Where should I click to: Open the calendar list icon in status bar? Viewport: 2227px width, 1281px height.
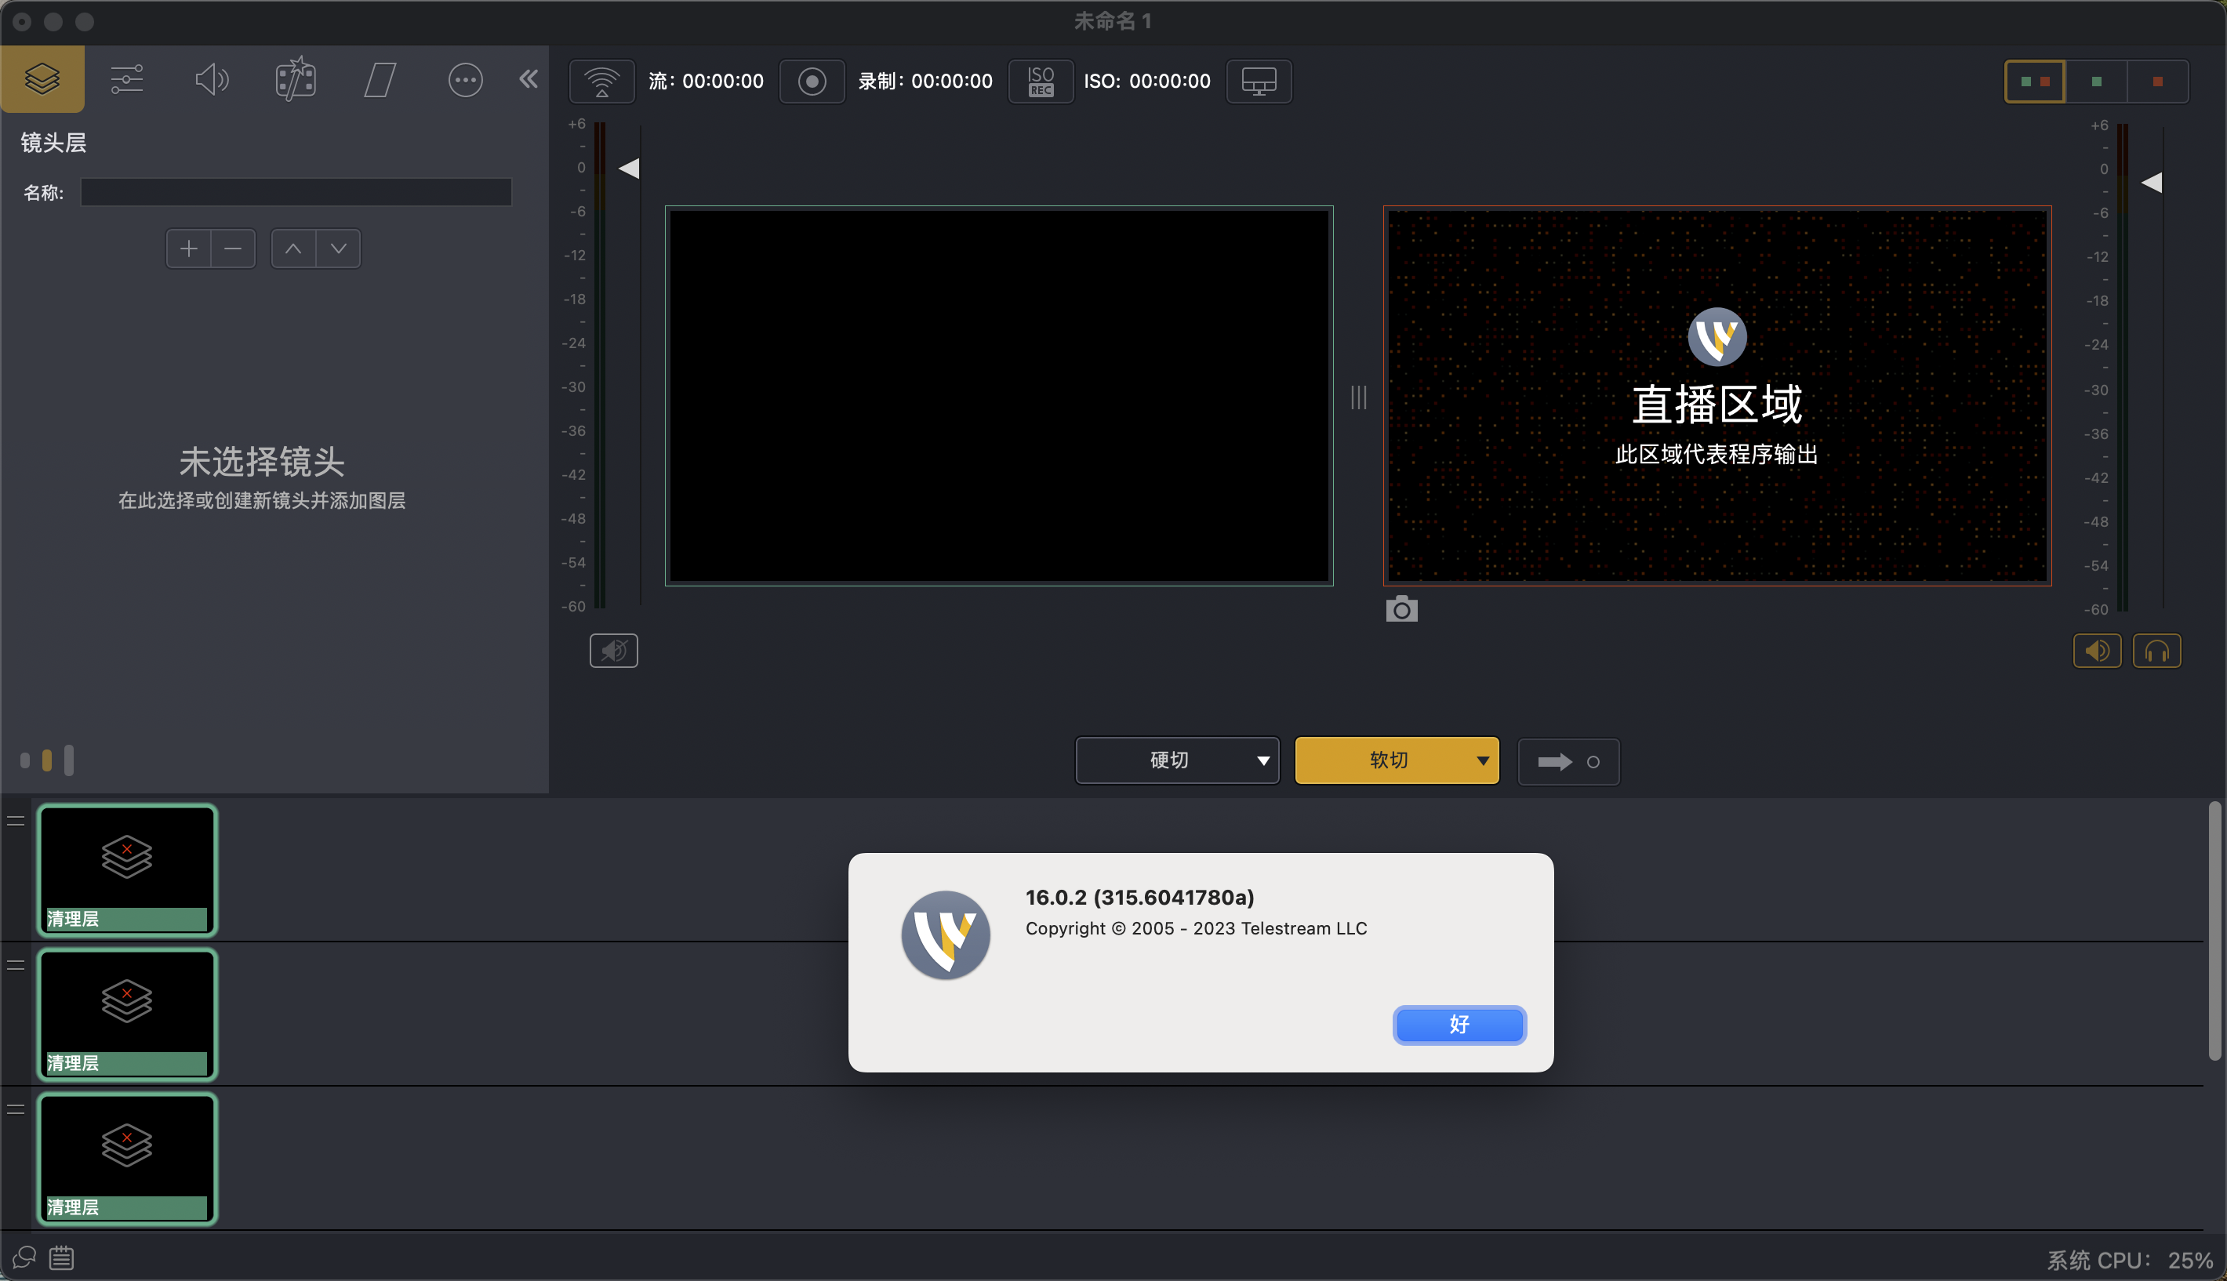pyautogui.click(x=62, y=1257)
